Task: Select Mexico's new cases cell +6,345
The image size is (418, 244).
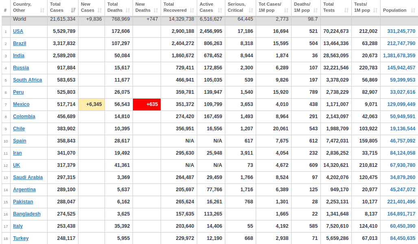Action: [91, 104]
